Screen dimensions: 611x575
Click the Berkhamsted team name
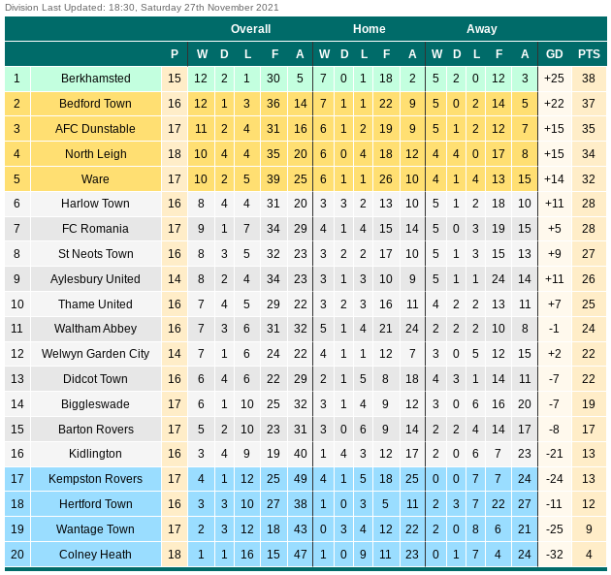click(95, 79)
